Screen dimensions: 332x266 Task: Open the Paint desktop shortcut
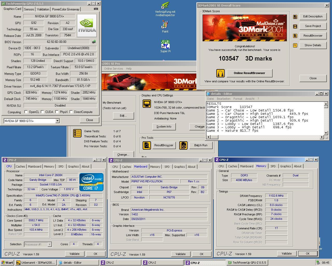pyautogui.click(x=165, y=27)
